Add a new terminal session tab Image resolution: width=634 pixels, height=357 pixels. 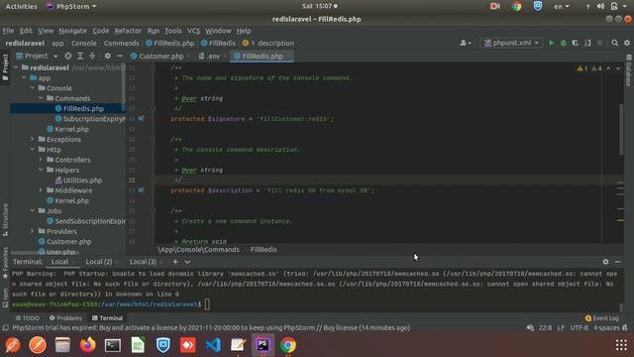tap(175, 262)
